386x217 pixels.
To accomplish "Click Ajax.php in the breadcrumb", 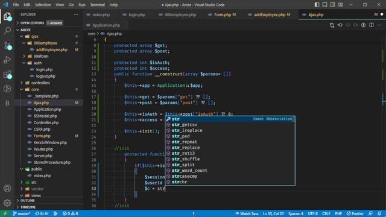I will [114, 34].
